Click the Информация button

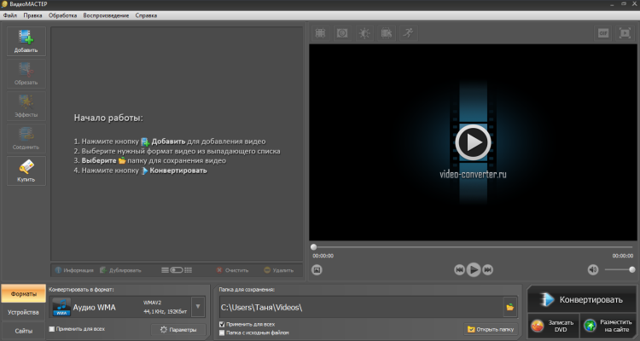pos(74,270)
